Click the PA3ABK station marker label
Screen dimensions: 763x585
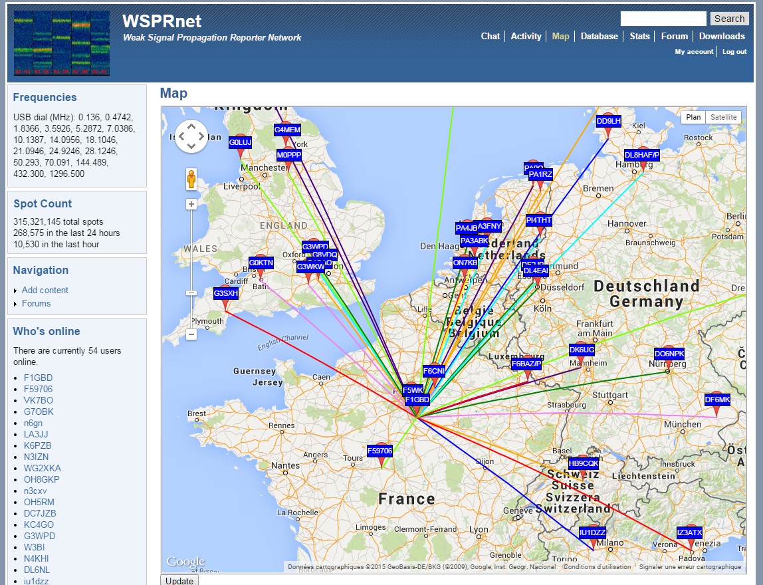[473, 241]
